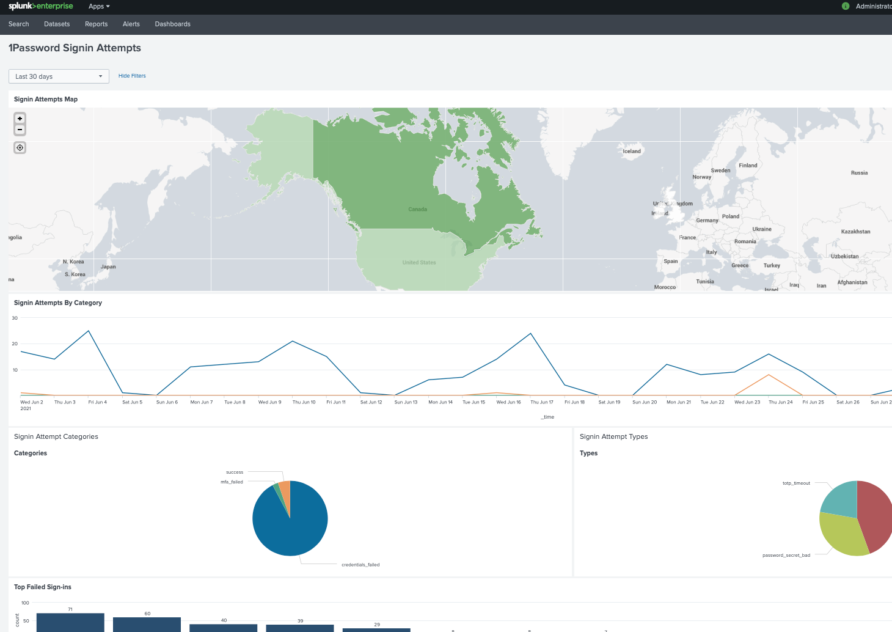The image size is (892, 632).
Task: Zoom out on the signin map
Action: point(20,130)
